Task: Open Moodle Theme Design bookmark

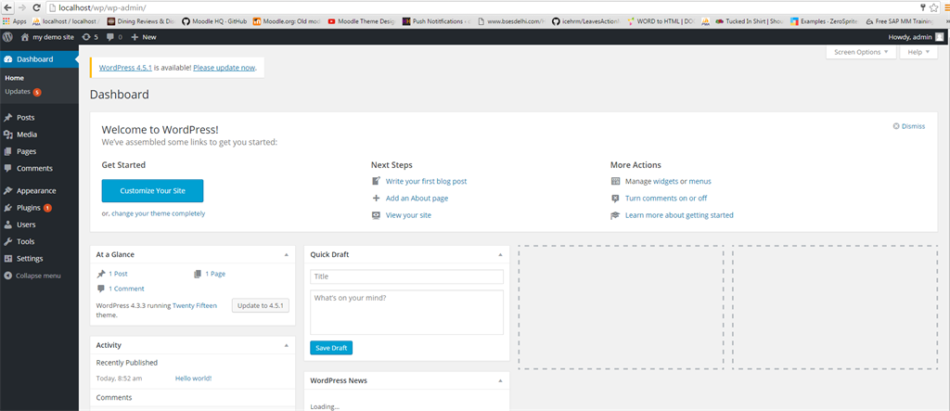Action: coord(361,21)
